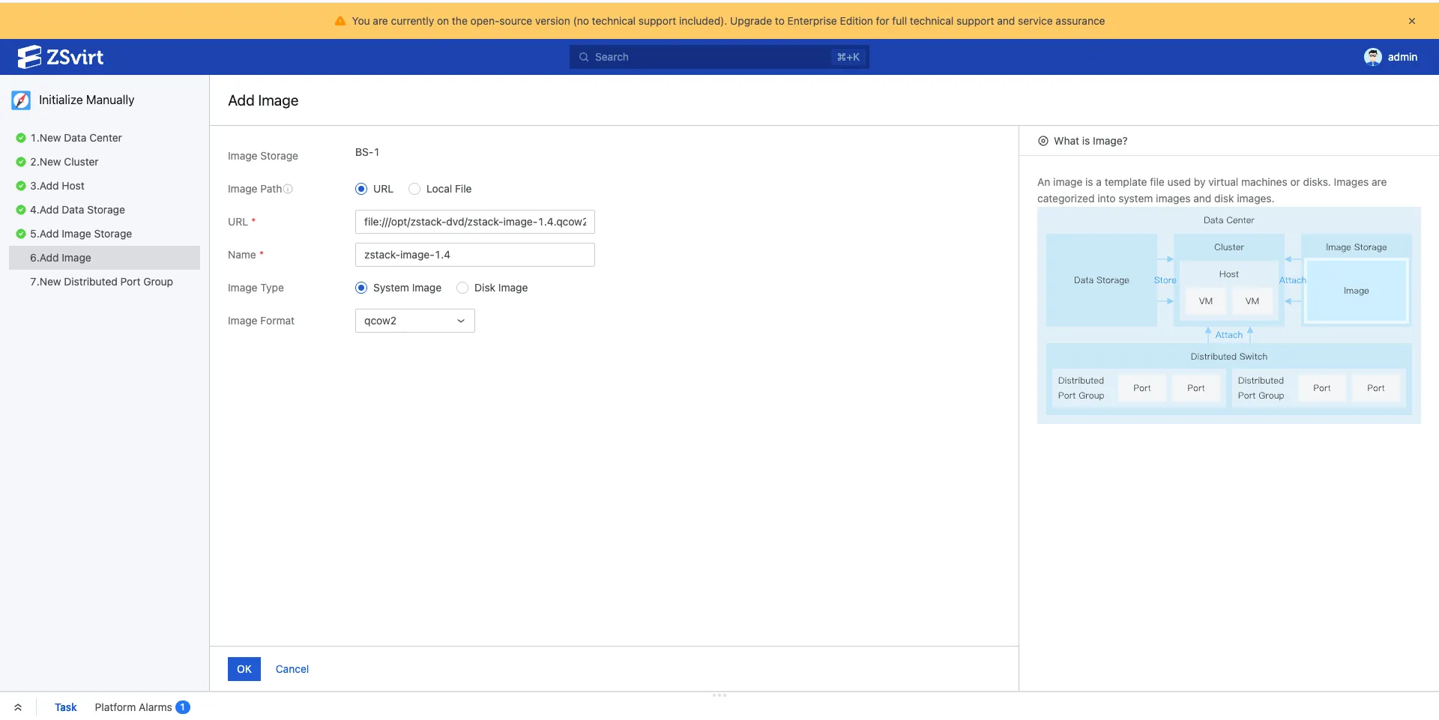The width and height of the screenshot is (1439, 720).
Task: Select the URL image path option
Action: (361, 189)
